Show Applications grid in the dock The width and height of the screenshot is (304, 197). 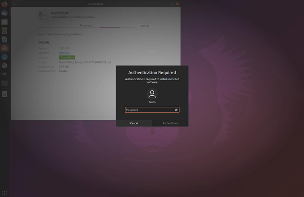[x=5, y=193]
